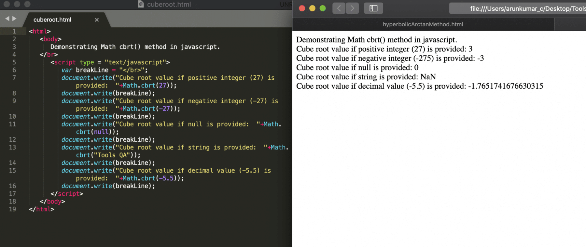Minimize Safari using the yellow button

pyautogui.click(x=312, y=8)
